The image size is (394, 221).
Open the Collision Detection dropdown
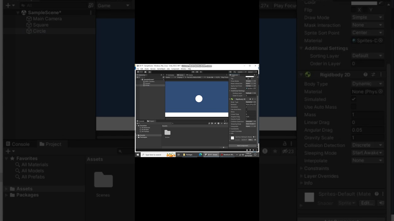coord(251,122)
